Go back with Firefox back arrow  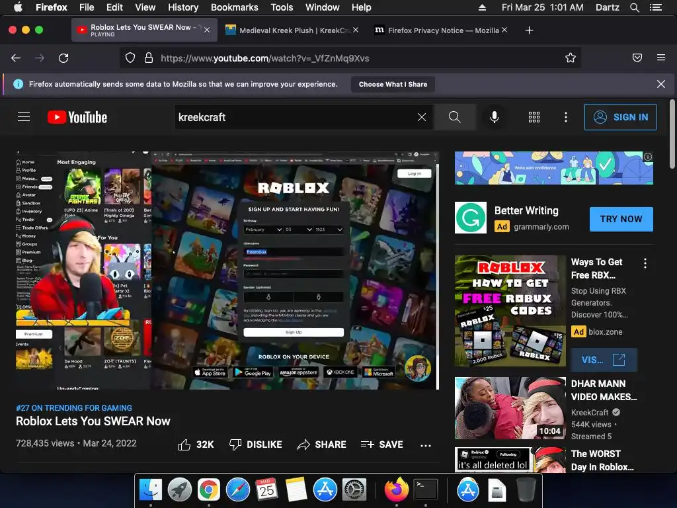pos(16,58)
